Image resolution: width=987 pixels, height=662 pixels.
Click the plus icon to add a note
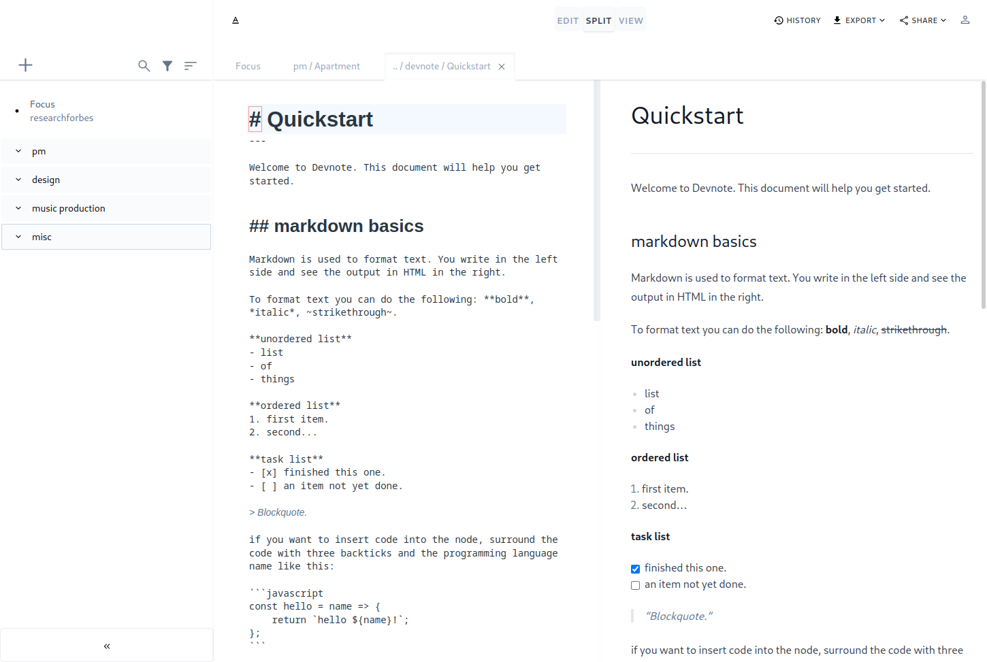(25, 65)
